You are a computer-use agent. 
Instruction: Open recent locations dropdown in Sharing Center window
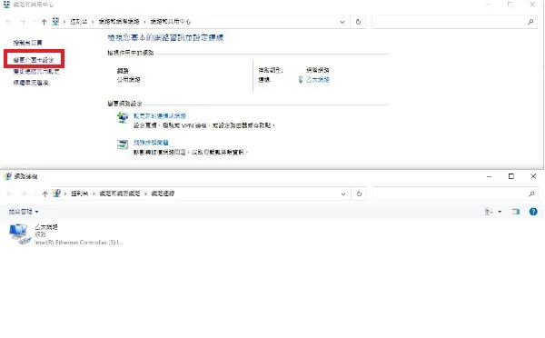pos(34,22)
